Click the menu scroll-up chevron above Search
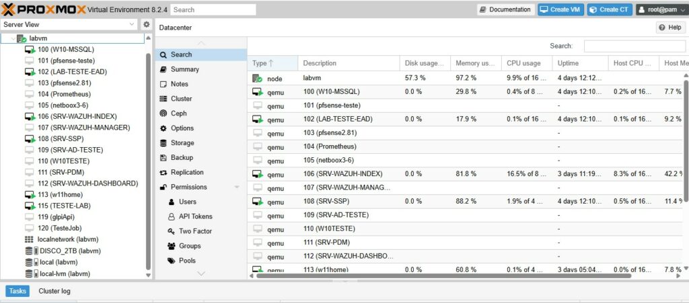689x303 pixels. click(201, 43)
